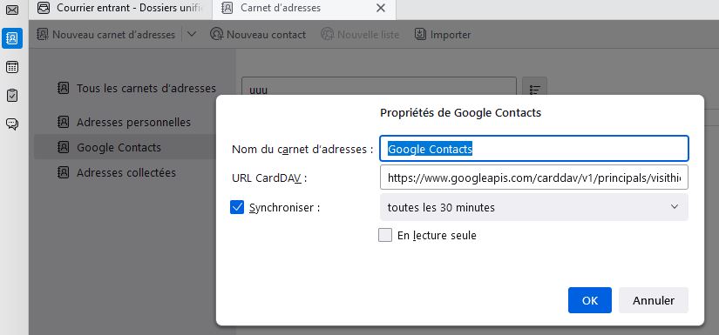
Task: Open the Mail space icon in sidebar
Action: pos(12,10)
